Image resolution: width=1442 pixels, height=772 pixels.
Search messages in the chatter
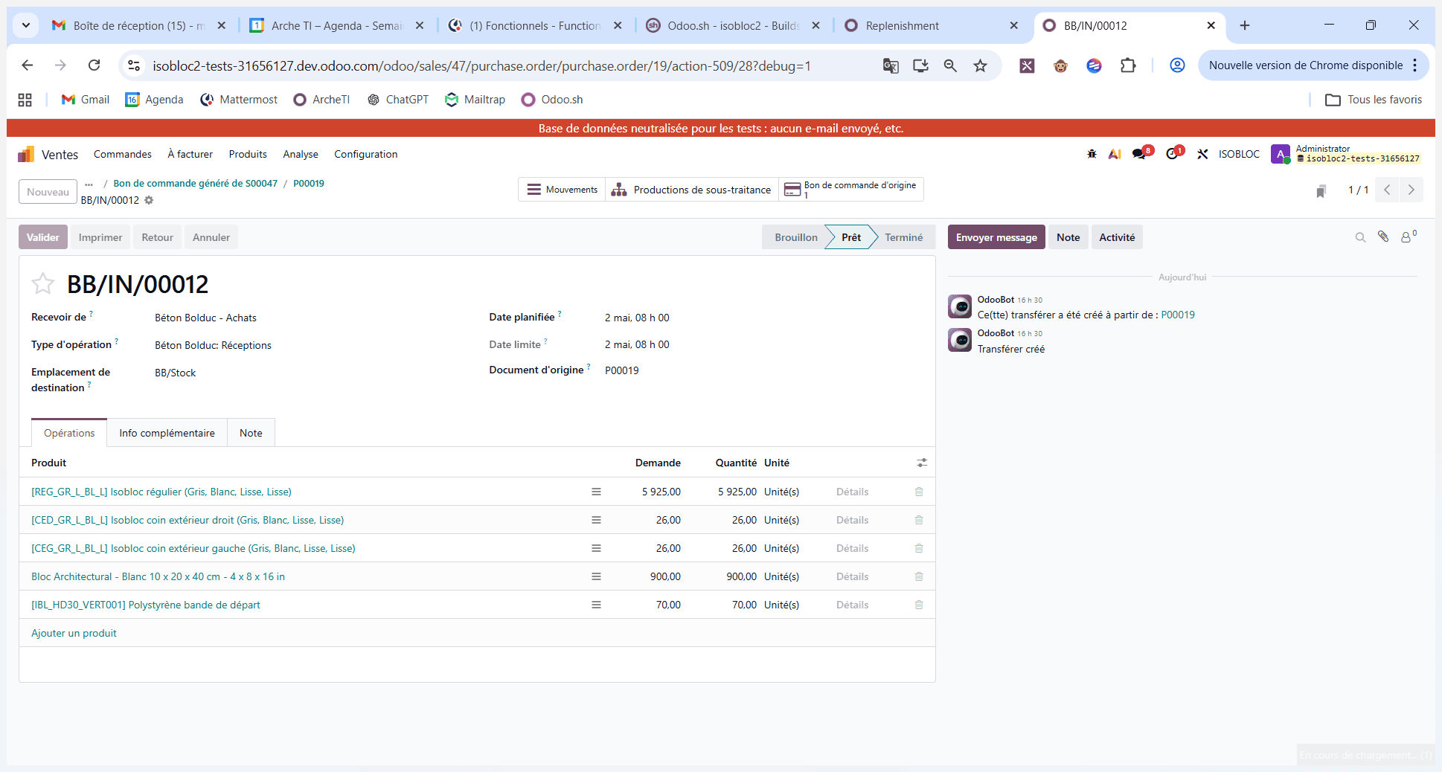tap(1360, 237)
